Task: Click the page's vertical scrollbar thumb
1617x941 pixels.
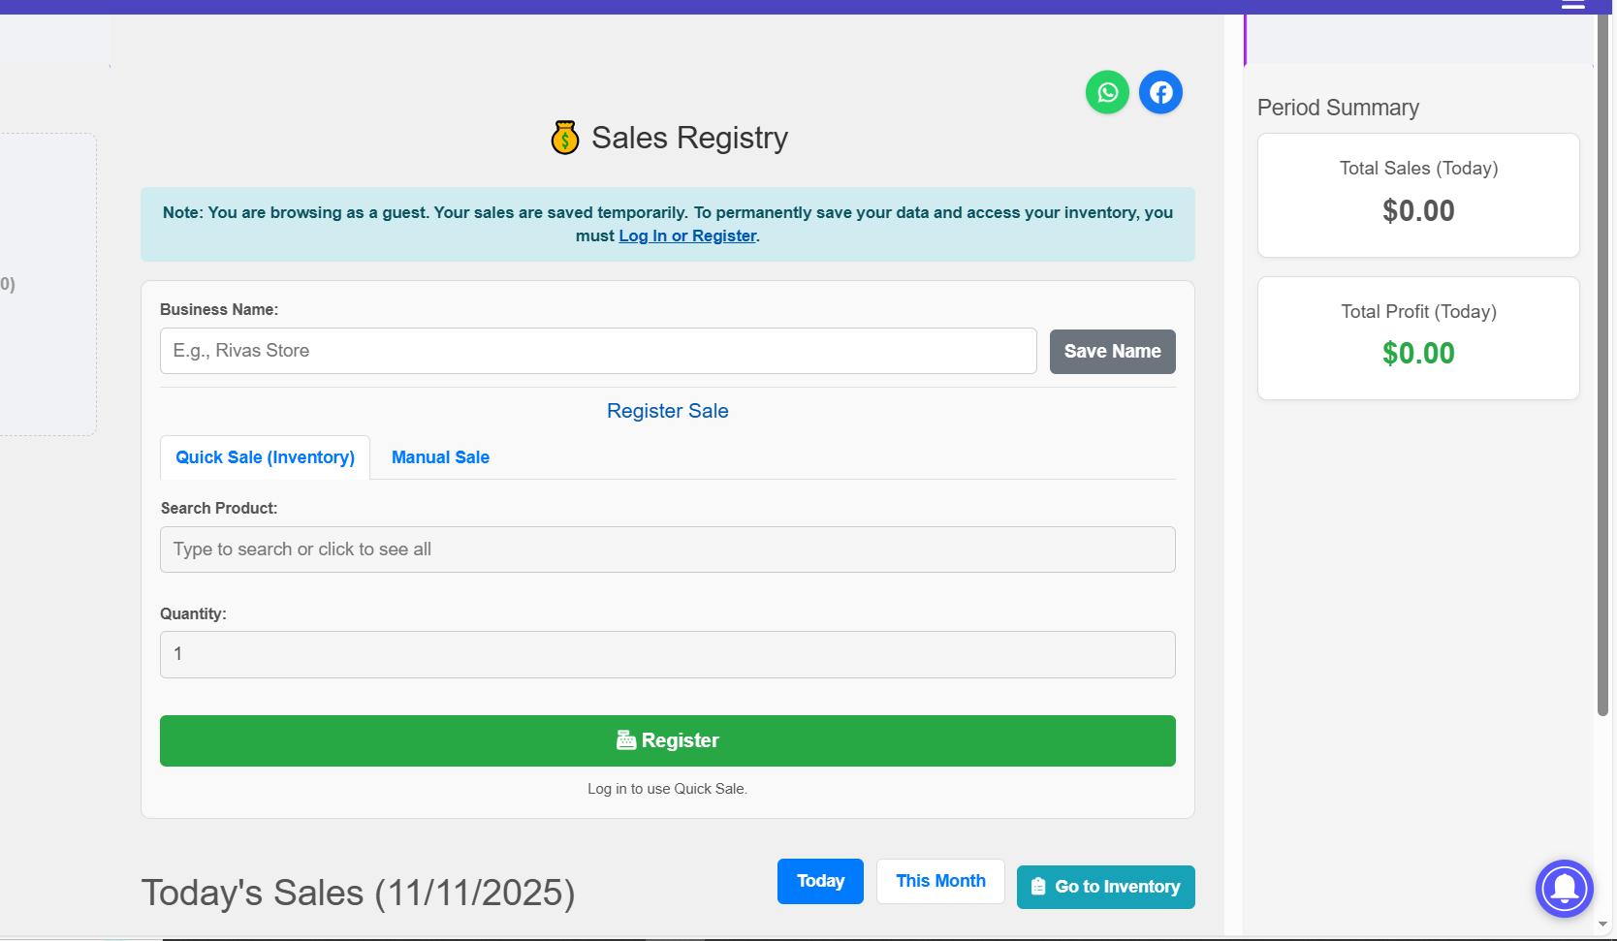Action: click(1603, 368)
